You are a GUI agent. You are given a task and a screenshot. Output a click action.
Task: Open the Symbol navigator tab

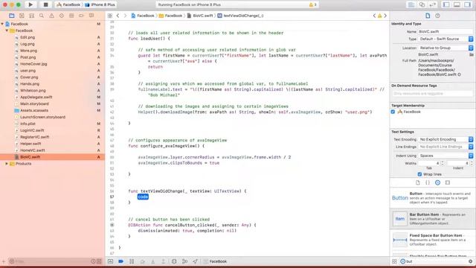[x=31, y=16]
